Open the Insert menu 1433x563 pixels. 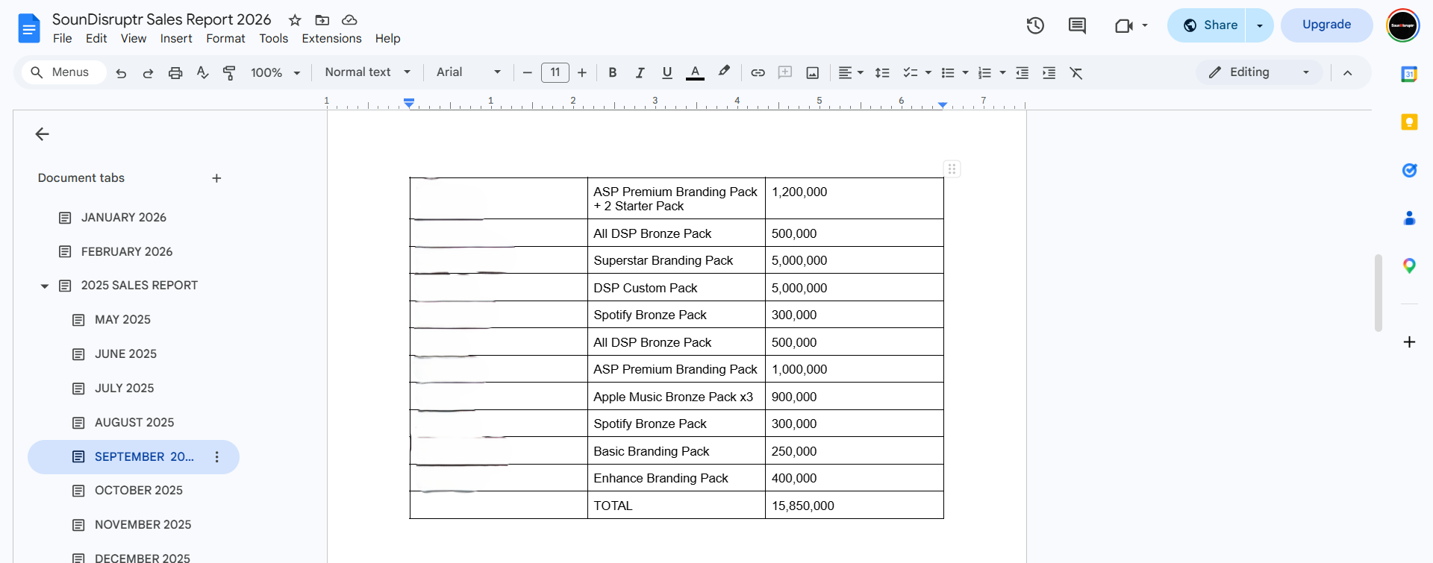click(x=176, y=39)
